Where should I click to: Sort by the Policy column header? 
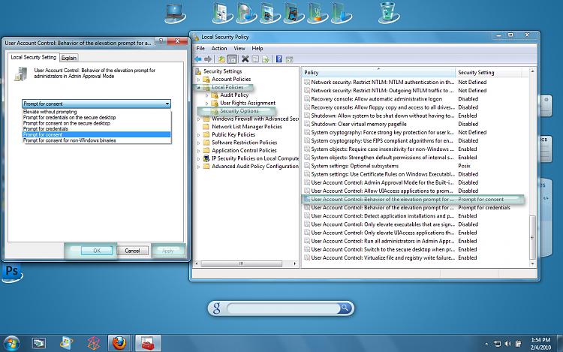point(378,73)
